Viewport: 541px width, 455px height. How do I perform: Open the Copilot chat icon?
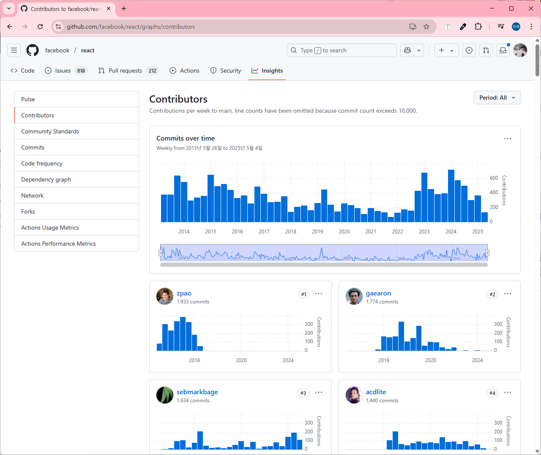tap(407, 50)
